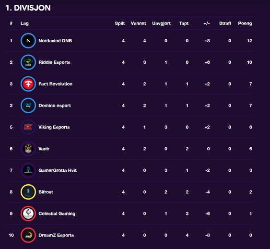
Task: Click the Celestial Gaming team name
Action: pos(57,213)
